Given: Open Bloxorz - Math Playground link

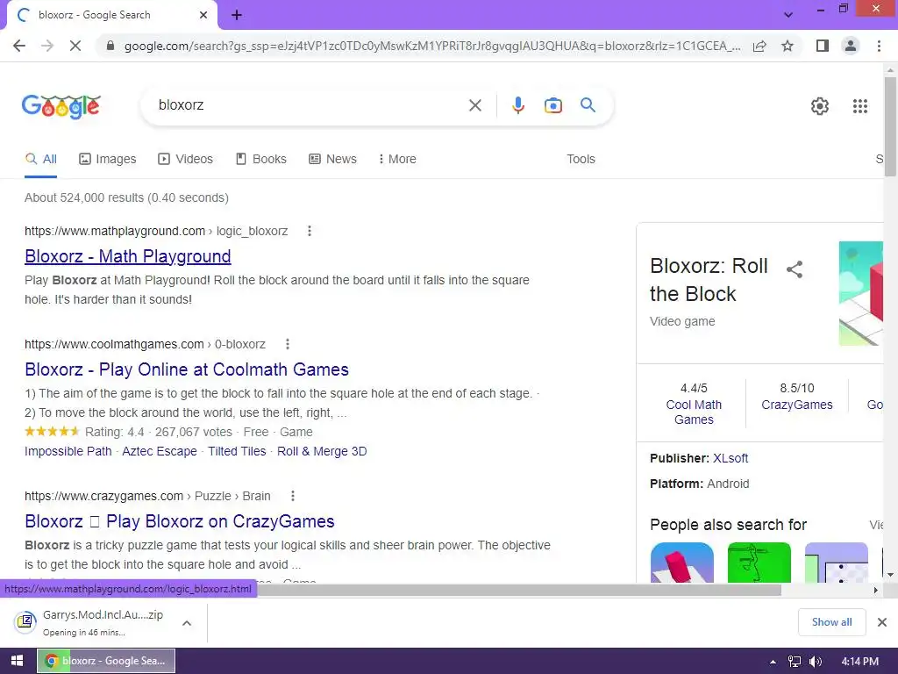Looking at the screenshot, I should pyautogui.click(x=128, y=256).
